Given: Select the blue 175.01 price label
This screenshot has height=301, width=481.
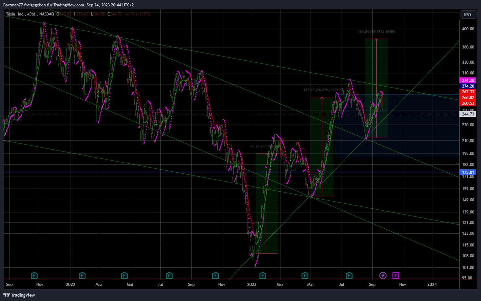Looking at the screenshot, I should tap(468, 172).
